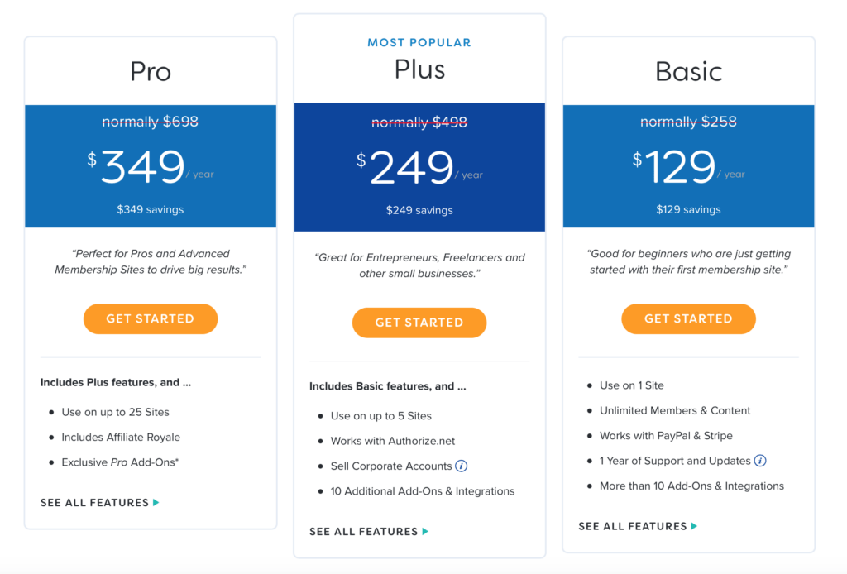Click the Most Popular label
The height and width of the screenshot is (574, 847).
tap(419, 42)
